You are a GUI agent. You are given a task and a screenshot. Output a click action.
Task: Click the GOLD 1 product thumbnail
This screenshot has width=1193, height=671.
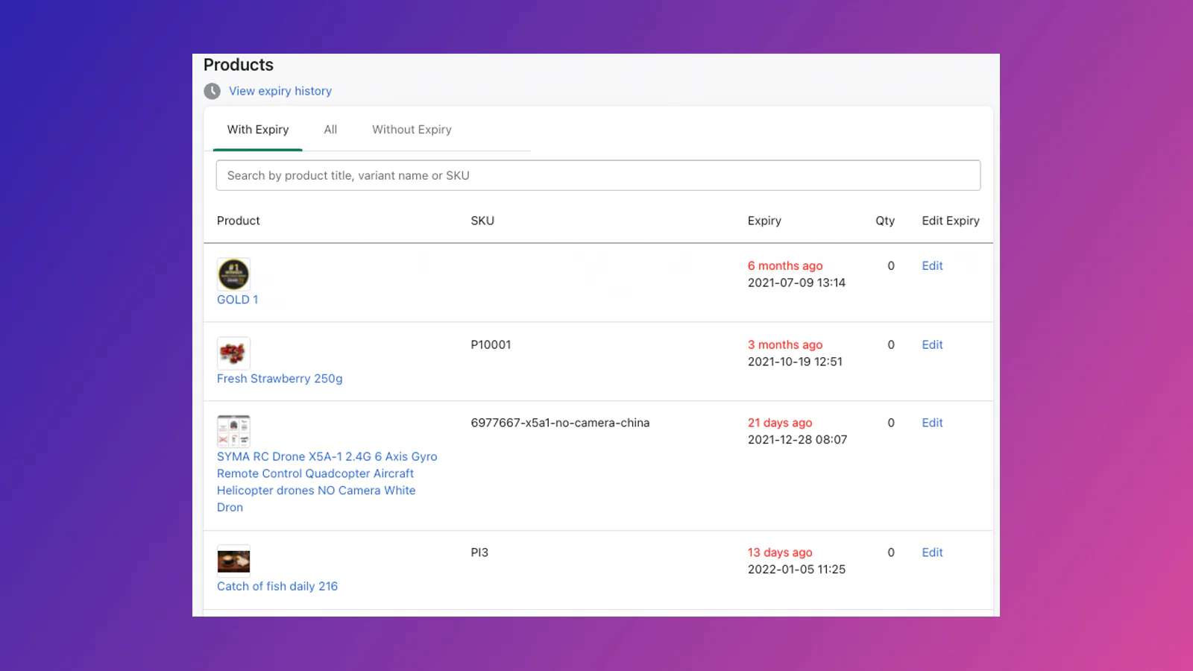(x=233, y=274)
